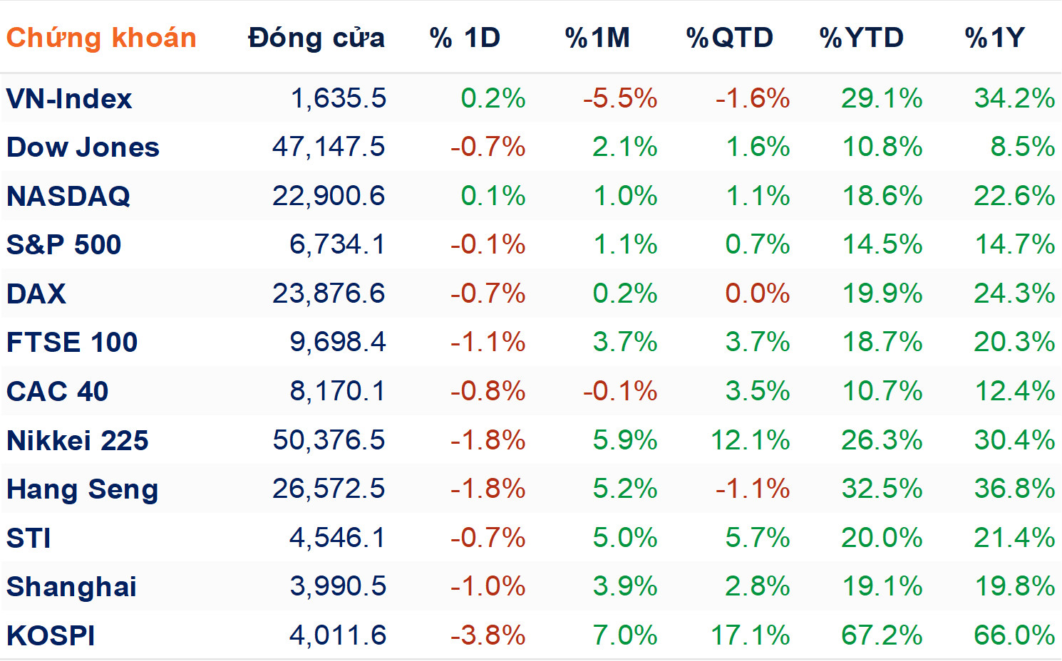Click the %QTD column header
The width and height of the screenshot is (1062, 661).
pos(730,38)
